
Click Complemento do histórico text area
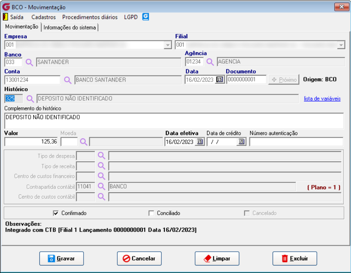coord(174,121)
